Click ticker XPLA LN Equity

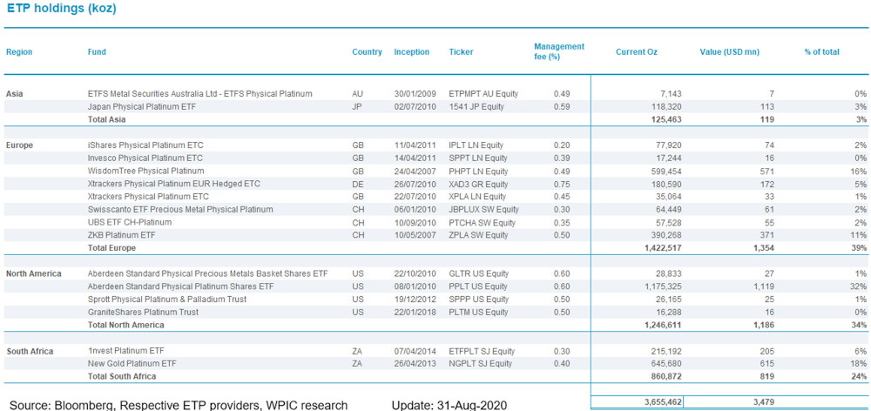click(478, 197)
